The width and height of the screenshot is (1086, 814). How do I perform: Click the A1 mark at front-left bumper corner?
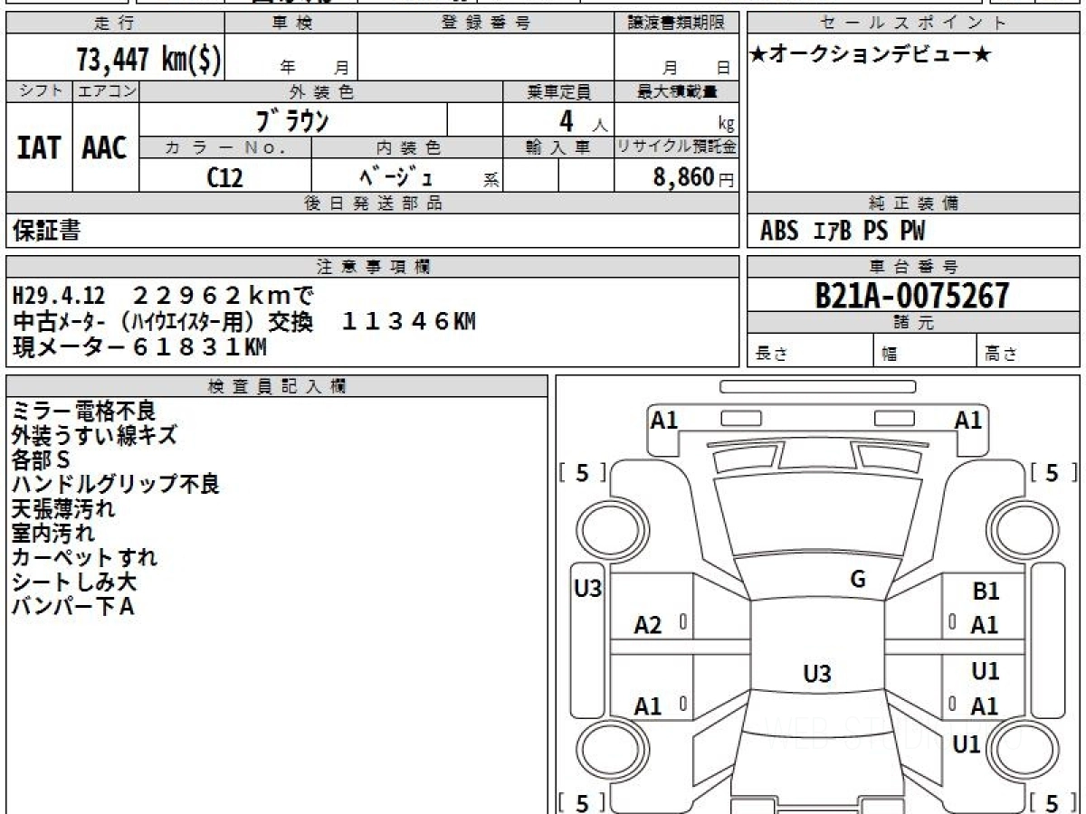[664, 420]
